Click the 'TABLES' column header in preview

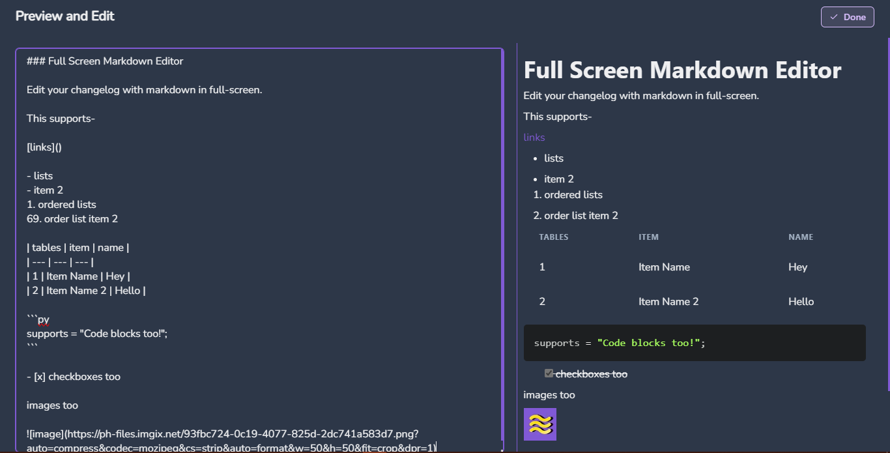[554, 237]
